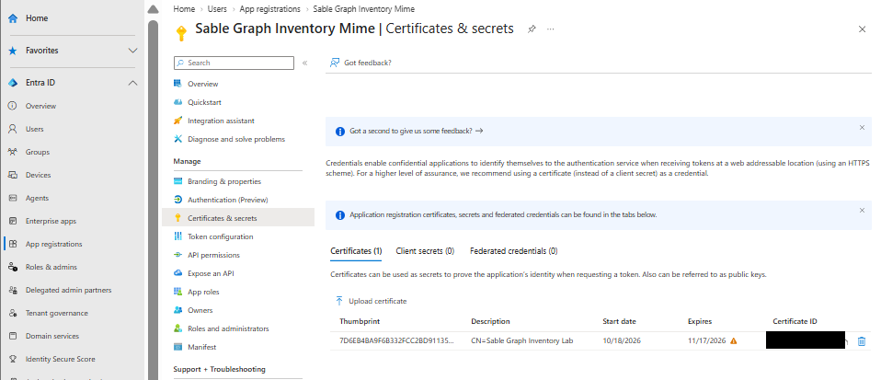Click the Entra ID diamond icon
This screenshot has height=380, width=881.
pyautogui.click(x=13, y=83)
